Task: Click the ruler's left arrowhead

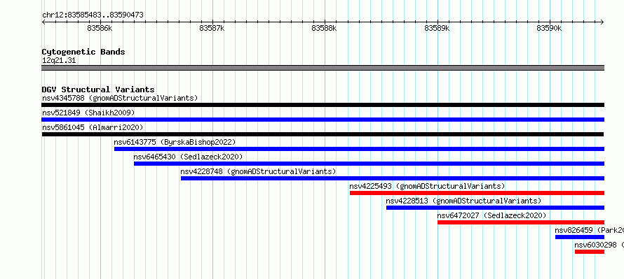Action: [x=43, y=22]
